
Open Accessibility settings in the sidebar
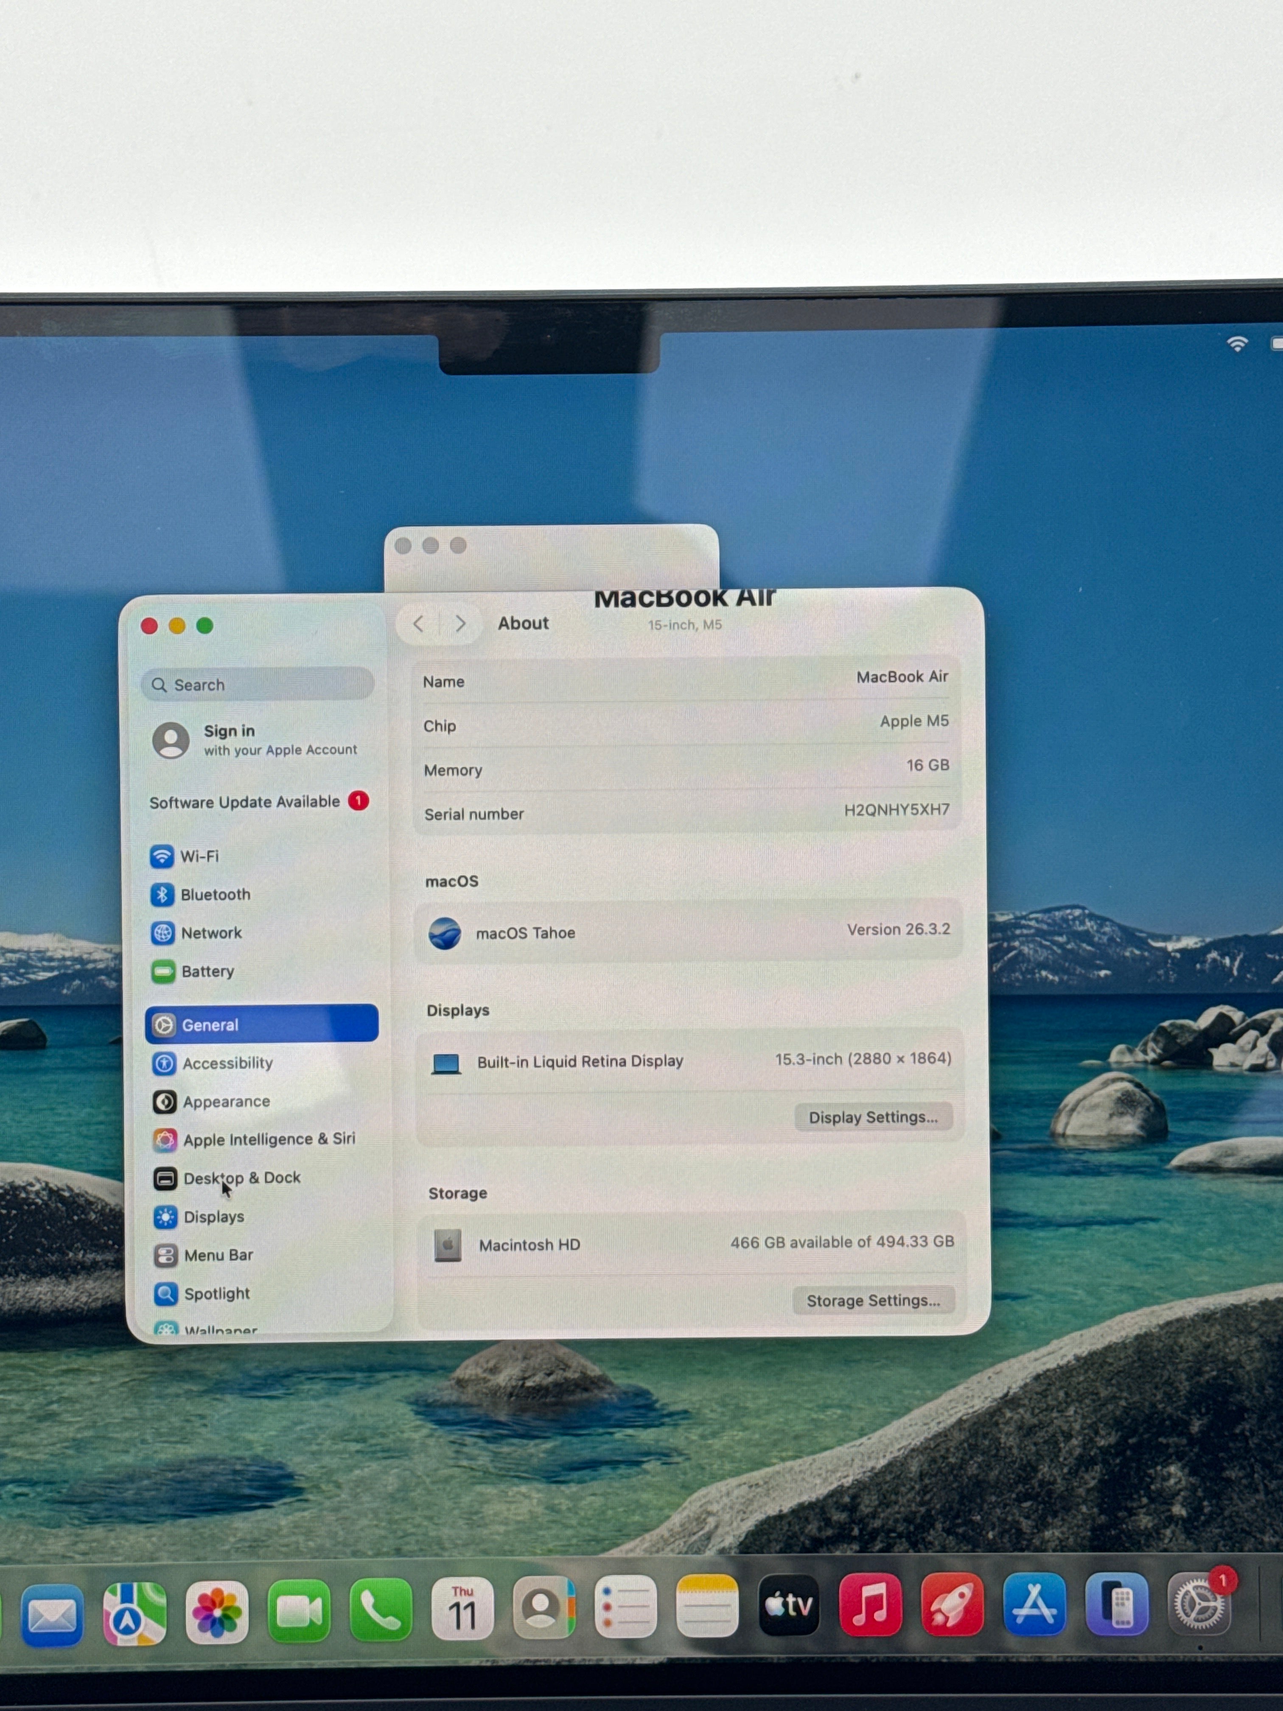coord(262,1063)
